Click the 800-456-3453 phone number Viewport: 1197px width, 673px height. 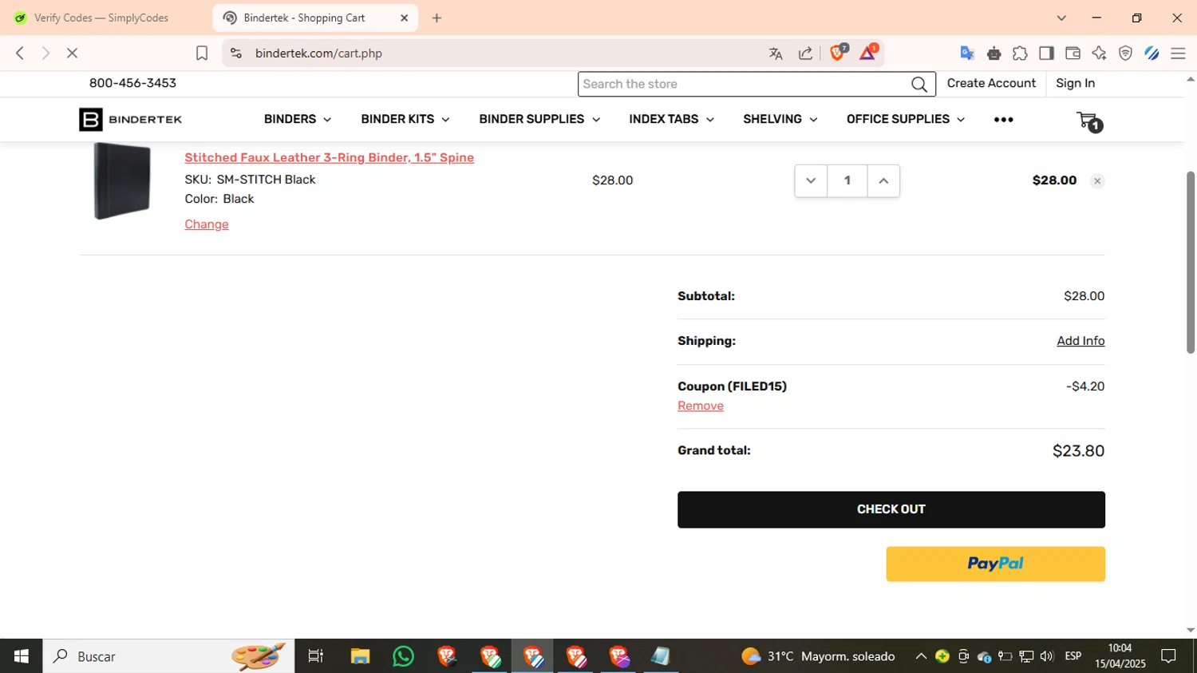(x=132, y=83)
